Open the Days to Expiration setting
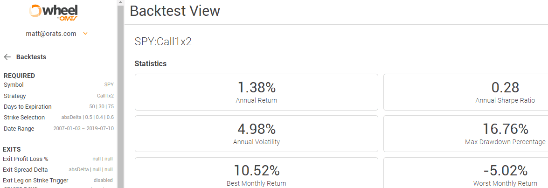Viewport: 548px width, 188px height. click(58, 106)
